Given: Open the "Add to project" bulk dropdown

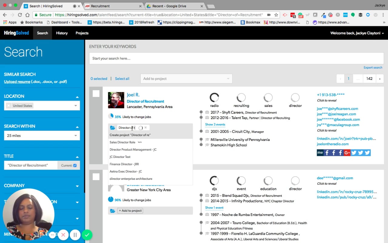Looking at the screenshot, I should click(x=186, y=79).
